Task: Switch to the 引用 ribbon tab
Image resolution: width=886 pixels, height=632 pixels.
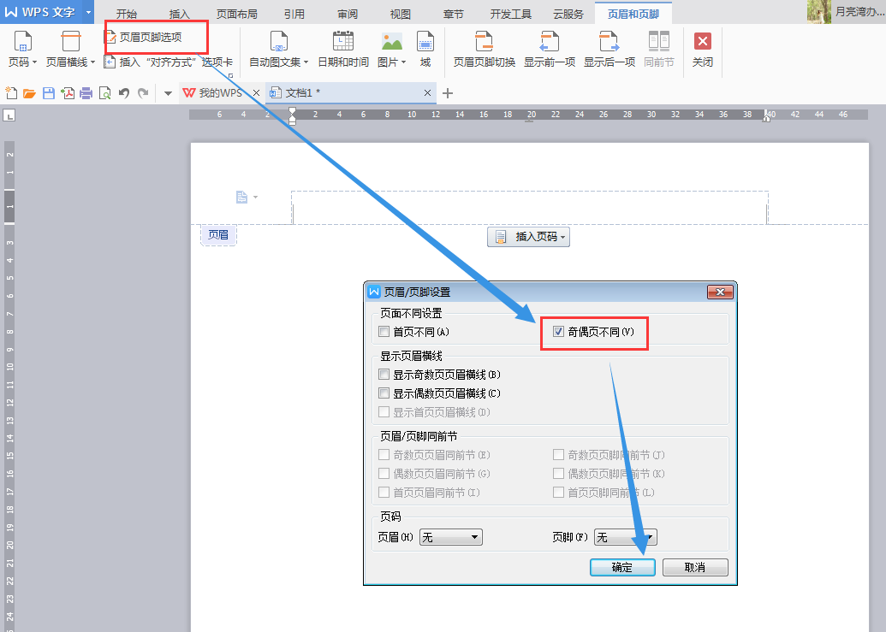Action: (294, 14)
